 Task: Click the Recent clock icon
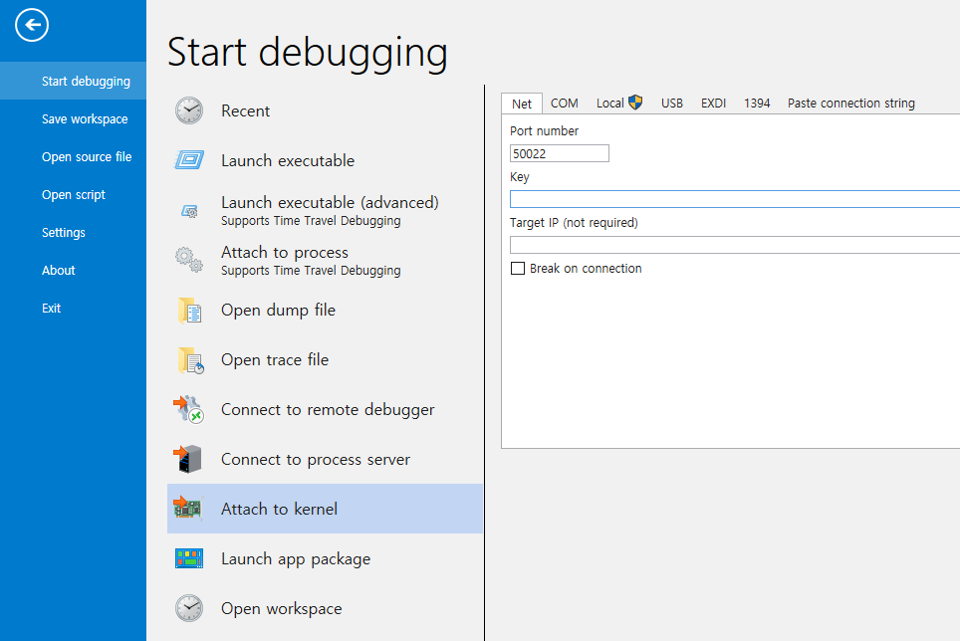189,110
